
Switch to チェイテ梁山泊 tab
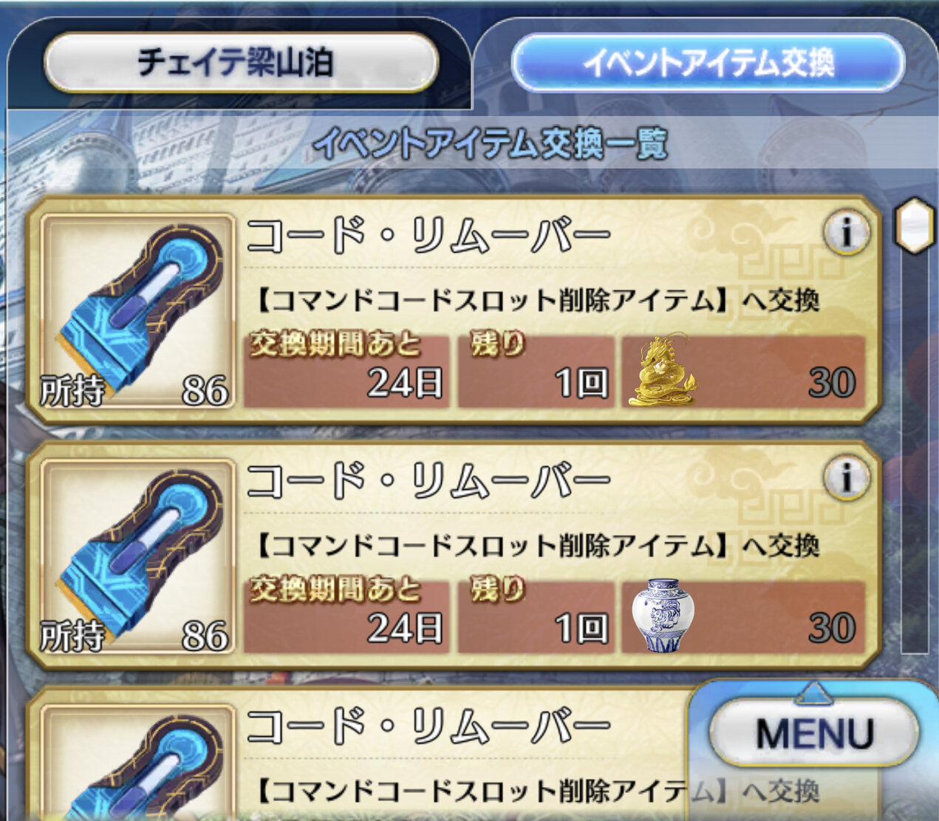[241, 63]
